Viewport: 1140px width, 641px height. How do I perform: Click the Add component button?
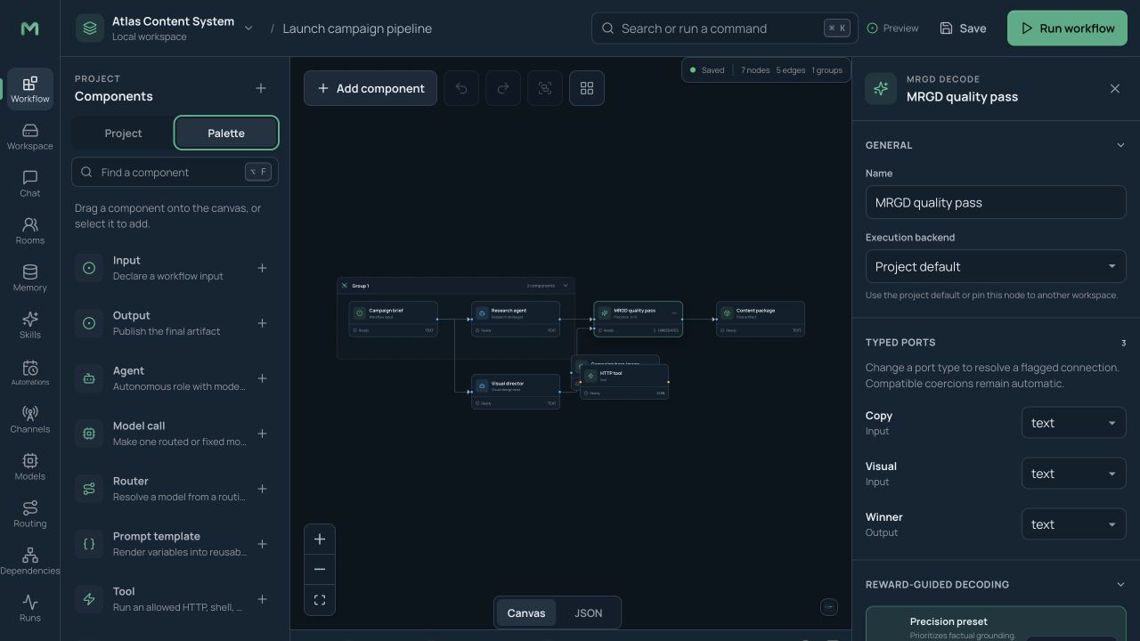pos(370,88)
